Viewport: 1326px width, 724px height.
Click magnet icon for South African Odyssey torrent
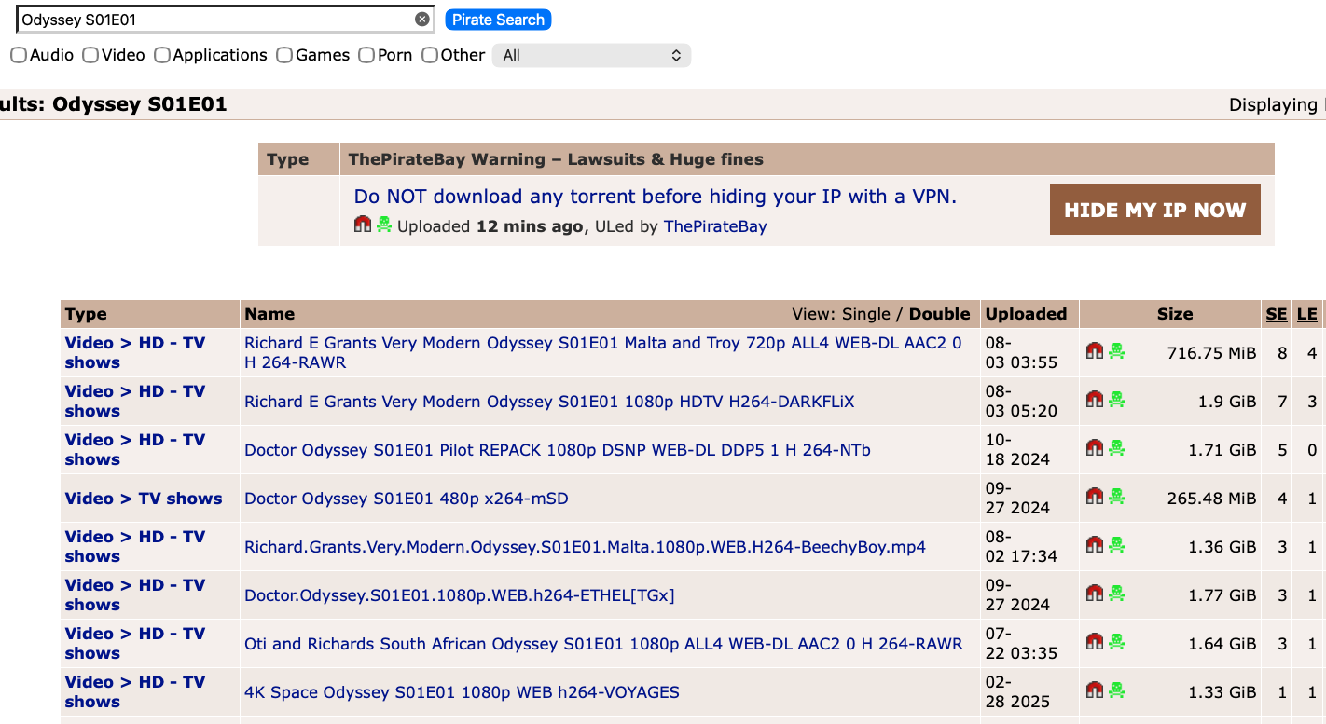1095,642
